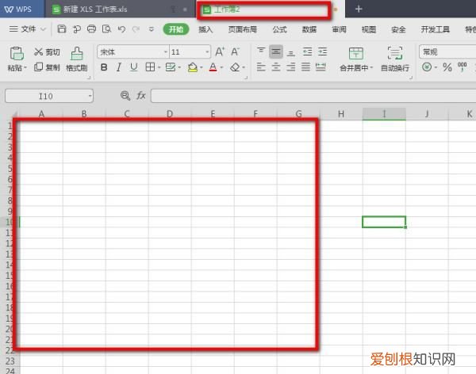The width and height of the screenshot is (476, 374).
Task: Align text left
Action: point(261,67)
